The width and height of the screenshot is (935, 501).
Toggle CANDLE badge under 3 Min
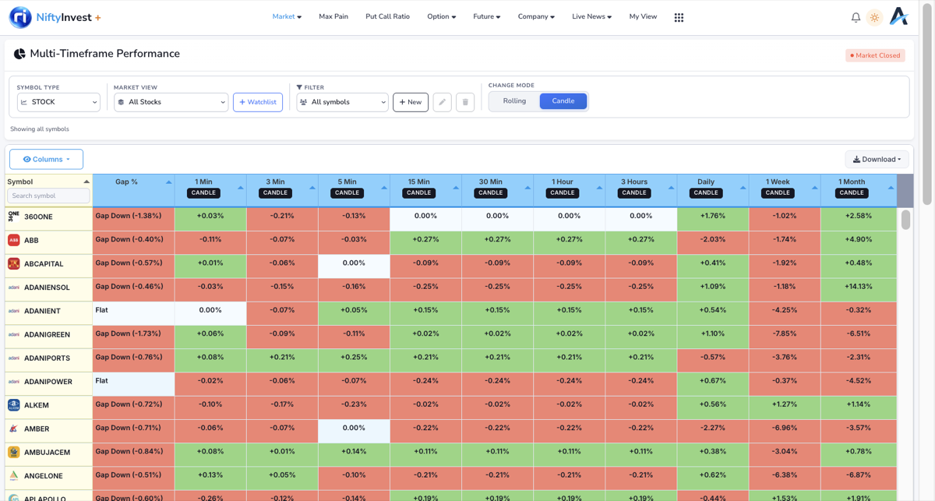[x=275, y=192]
